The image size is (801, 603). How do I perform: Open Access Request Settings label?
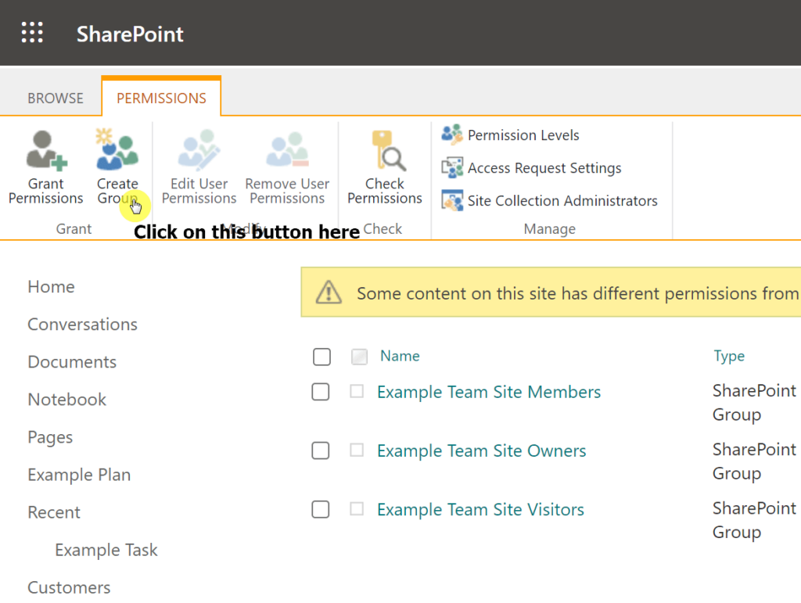pos(544,167)
